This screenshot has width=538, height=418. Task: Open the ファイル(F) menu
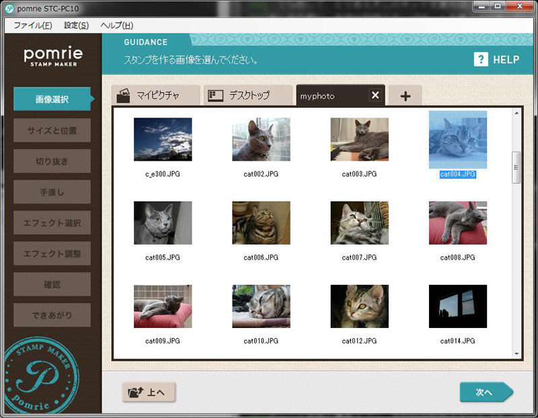pyautogui.click(x=32, y=26)
